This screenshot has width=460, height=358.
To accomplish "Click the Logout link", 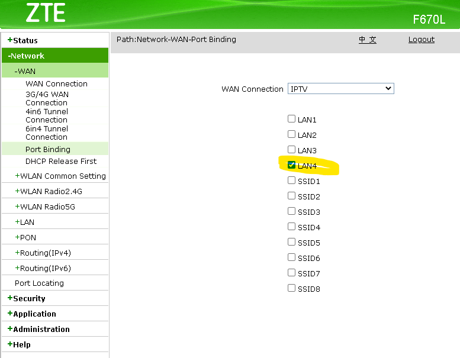I will pyautogui.click(x=422, y=40).
